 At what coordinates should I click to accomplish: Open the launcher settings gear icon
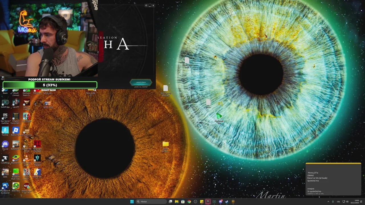tap(146, 5)
